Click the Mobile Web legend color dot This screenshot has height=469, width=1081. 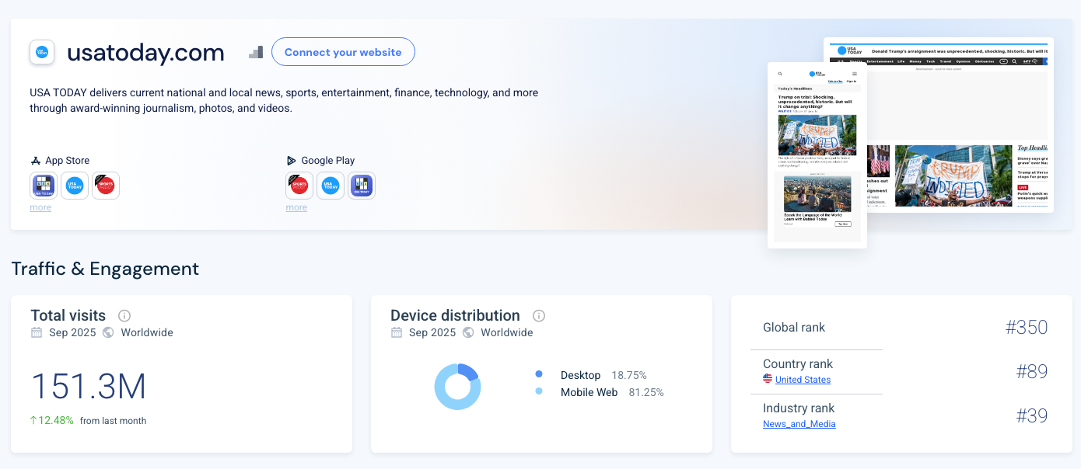click(x=539, y=392)
